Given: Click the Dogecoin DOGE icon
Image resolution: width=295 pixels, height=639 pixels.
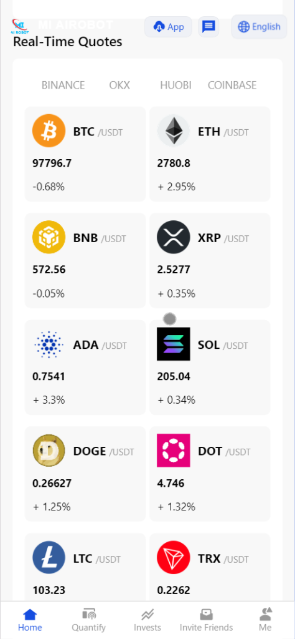Looking at the screenshot, I should [x=49, y=451].
